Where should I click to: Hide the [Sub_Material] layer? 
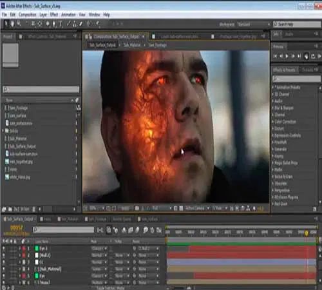tap(4, 269)
